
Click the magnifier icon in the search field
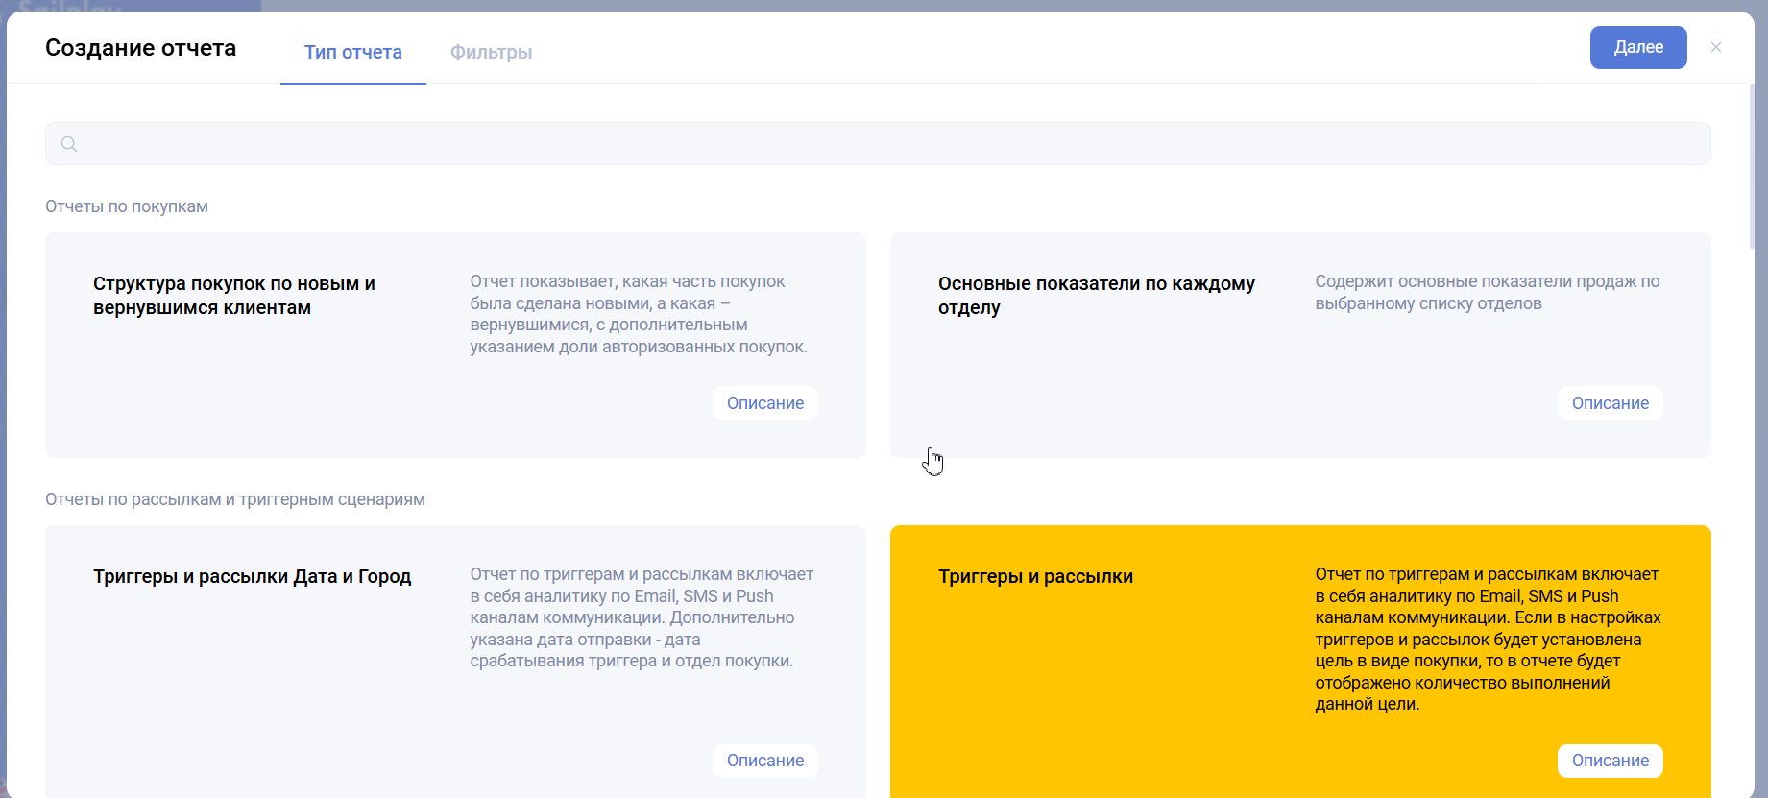coord(69,144)
